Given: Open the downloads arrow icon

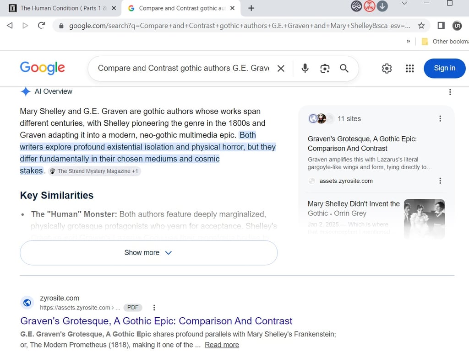Looking at the screenshot, I should tap(382, 5).
